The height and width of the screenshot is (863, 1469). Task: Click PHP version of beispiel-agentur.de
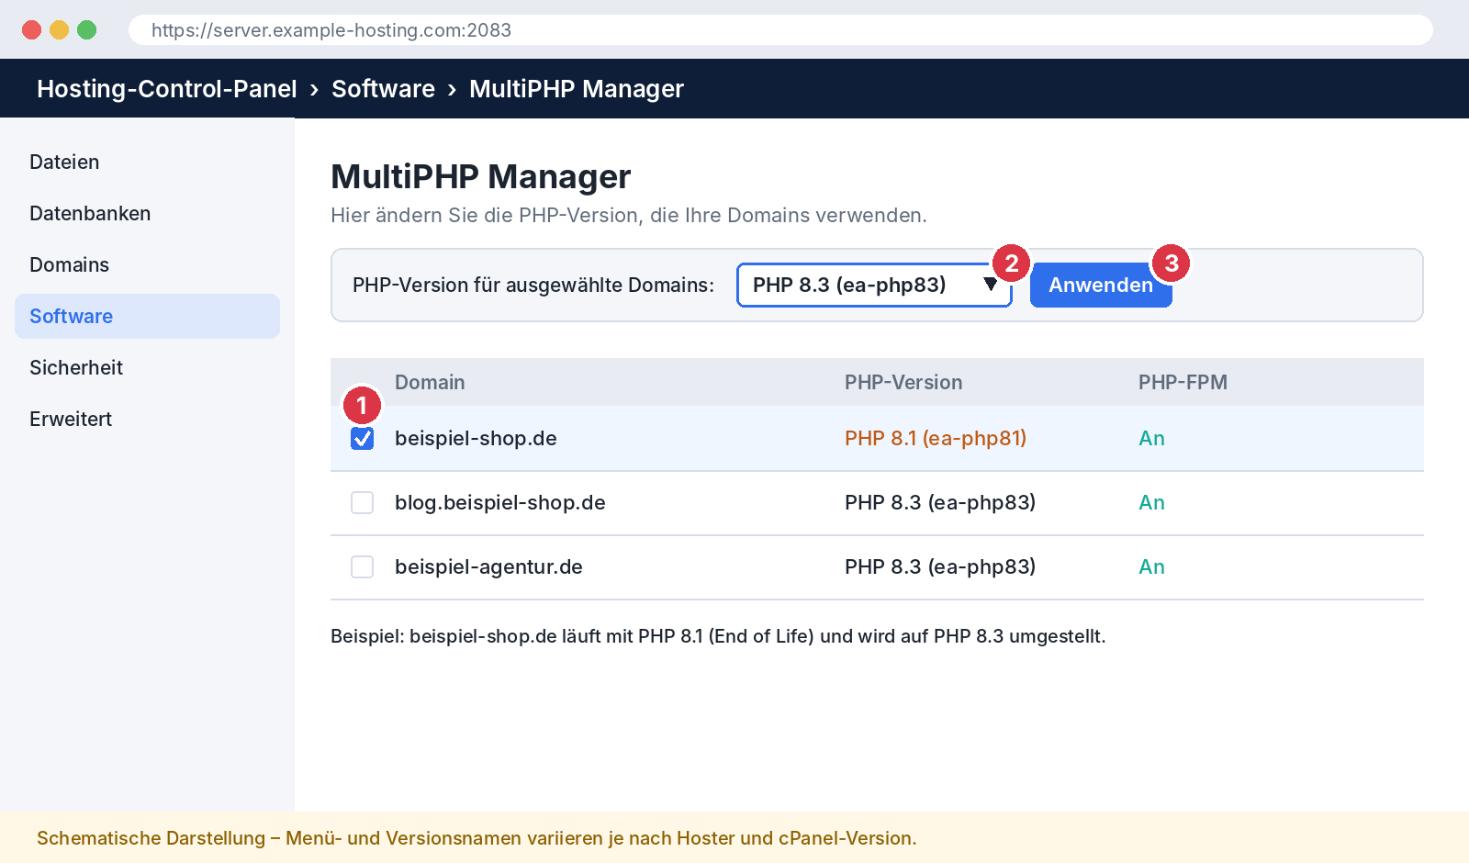940,567
